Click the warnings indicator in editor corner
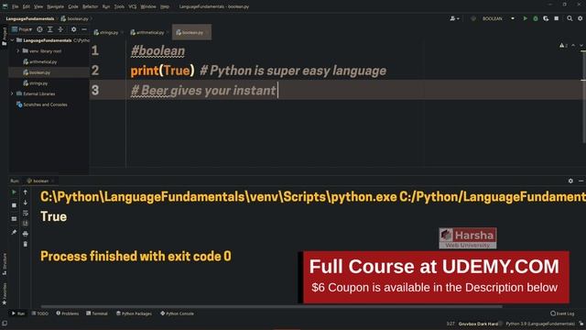 point(564,45)
